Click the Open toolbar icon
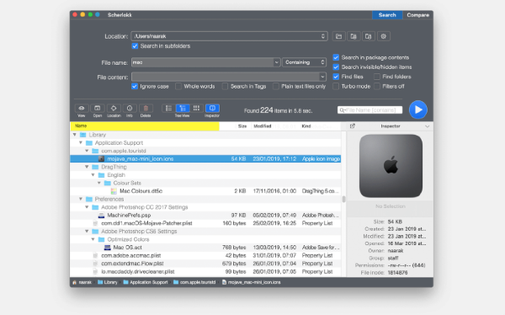Image resolution: width=505 pixels, height=315 pixels. point(98,109)
